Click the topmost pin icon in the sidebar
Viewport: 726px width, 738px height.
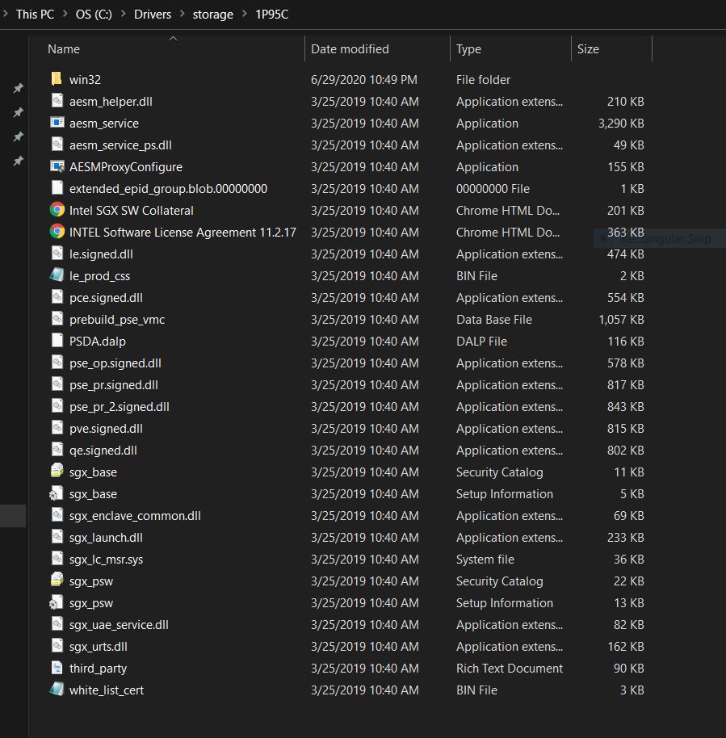19,89
